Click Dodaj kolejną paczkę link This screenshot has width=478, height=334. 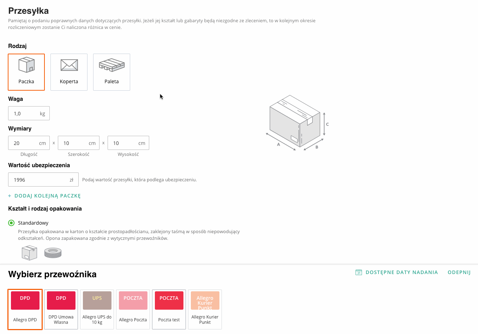(44, 196)
